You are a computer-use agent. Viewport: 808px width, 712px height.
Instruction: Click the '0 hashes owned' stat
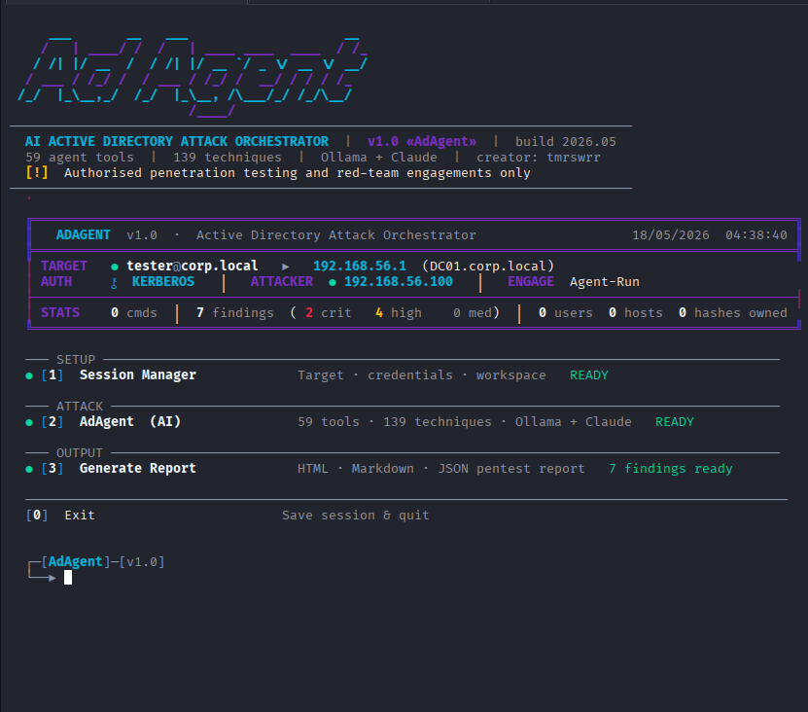[733, 313]
